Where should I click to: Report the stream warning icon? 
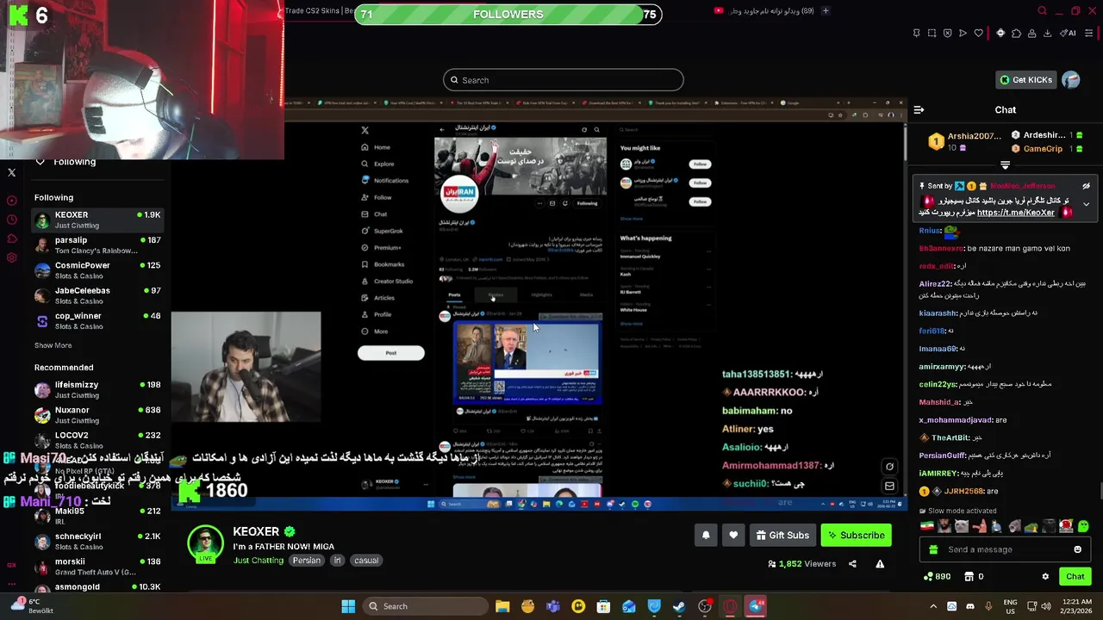point(880,564)
